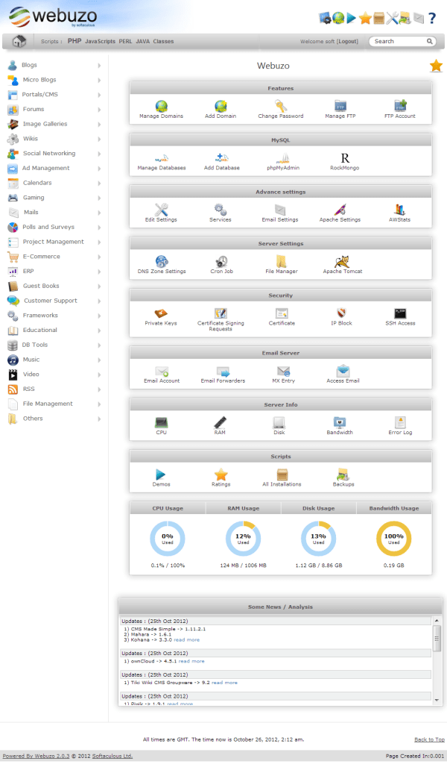The width and height of the screenshot is (447, 767).
Task: Open Powered By Webuzo 2.0.3 link
Action: (x=36, y=757)
